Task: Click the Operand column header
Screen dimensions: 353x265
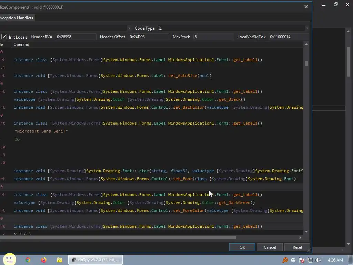Action: coord(21,45)
